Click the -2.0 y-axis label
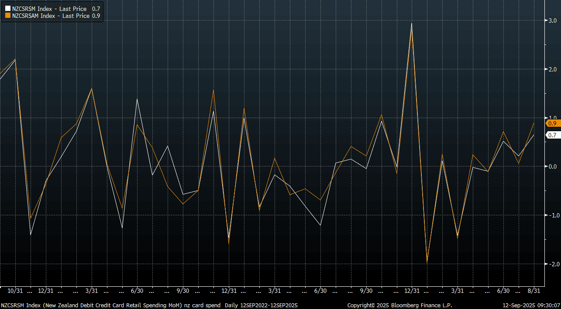Viewport: 561px width, 309px height. (551, 264)
